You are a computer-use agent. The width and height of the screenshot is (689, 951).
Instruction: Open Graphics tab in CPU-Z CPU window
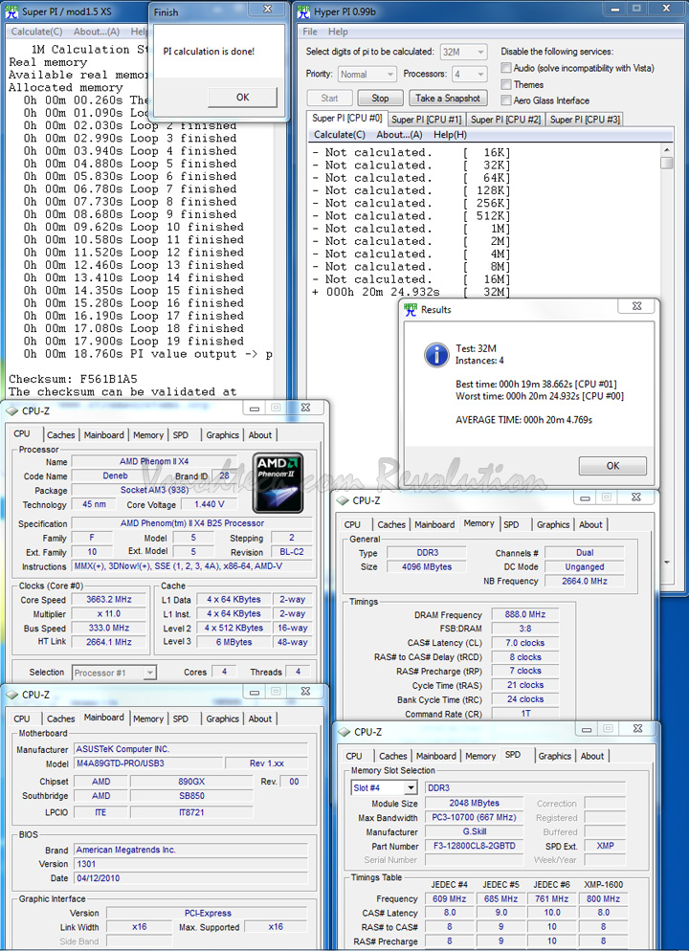click(222, 435)
